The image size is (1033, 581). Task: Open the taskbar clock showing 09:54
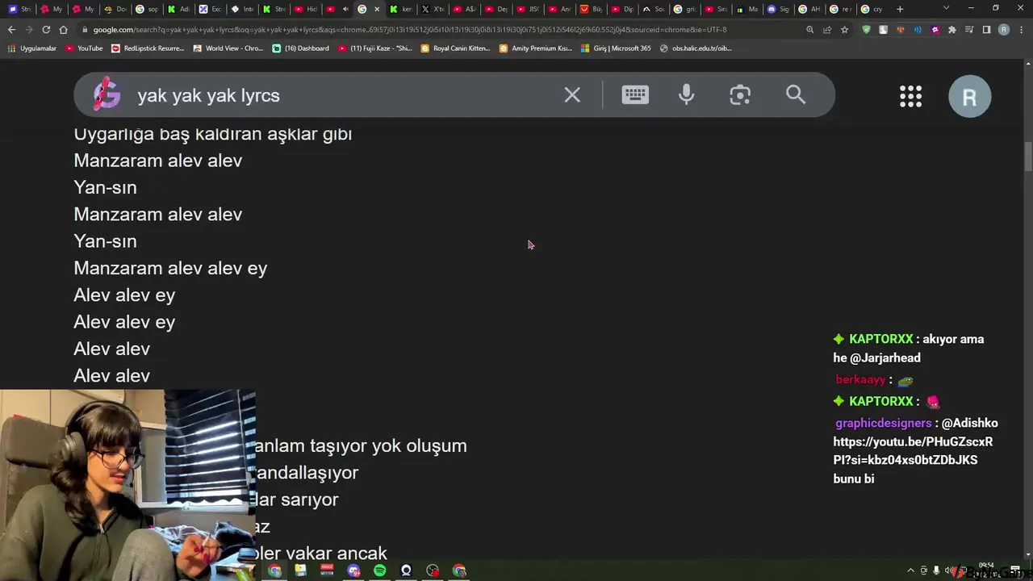(x=986, y=566)
